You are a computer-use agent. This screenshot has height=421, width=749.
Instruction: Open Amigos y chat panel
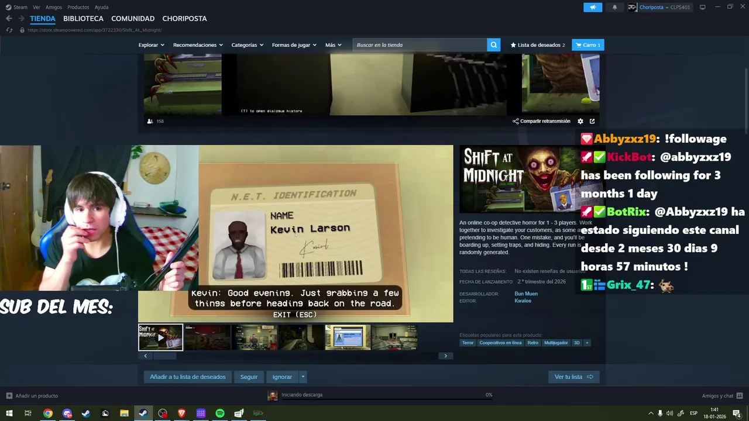[722, 396]
